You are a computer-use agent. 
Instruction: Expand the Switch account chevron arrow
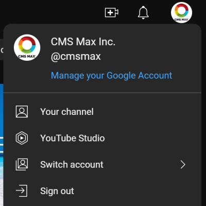pos(183,165)
